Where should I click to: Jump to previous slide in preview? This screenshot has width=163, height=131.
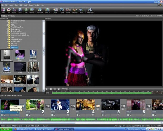55,89
